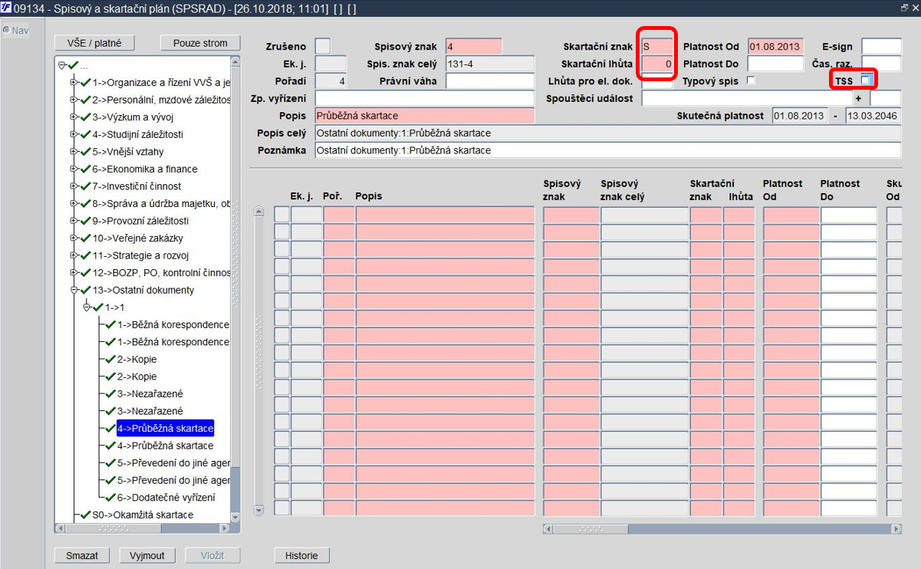Click tree horizontal scrollbar left arrow
The height and width of the screenshot is (569, 921).
[59, 528]
